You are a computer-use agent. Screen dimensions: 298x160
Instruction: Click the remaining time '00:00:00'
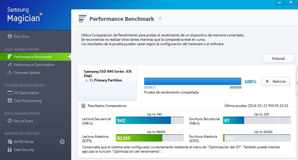click(235, 88)
